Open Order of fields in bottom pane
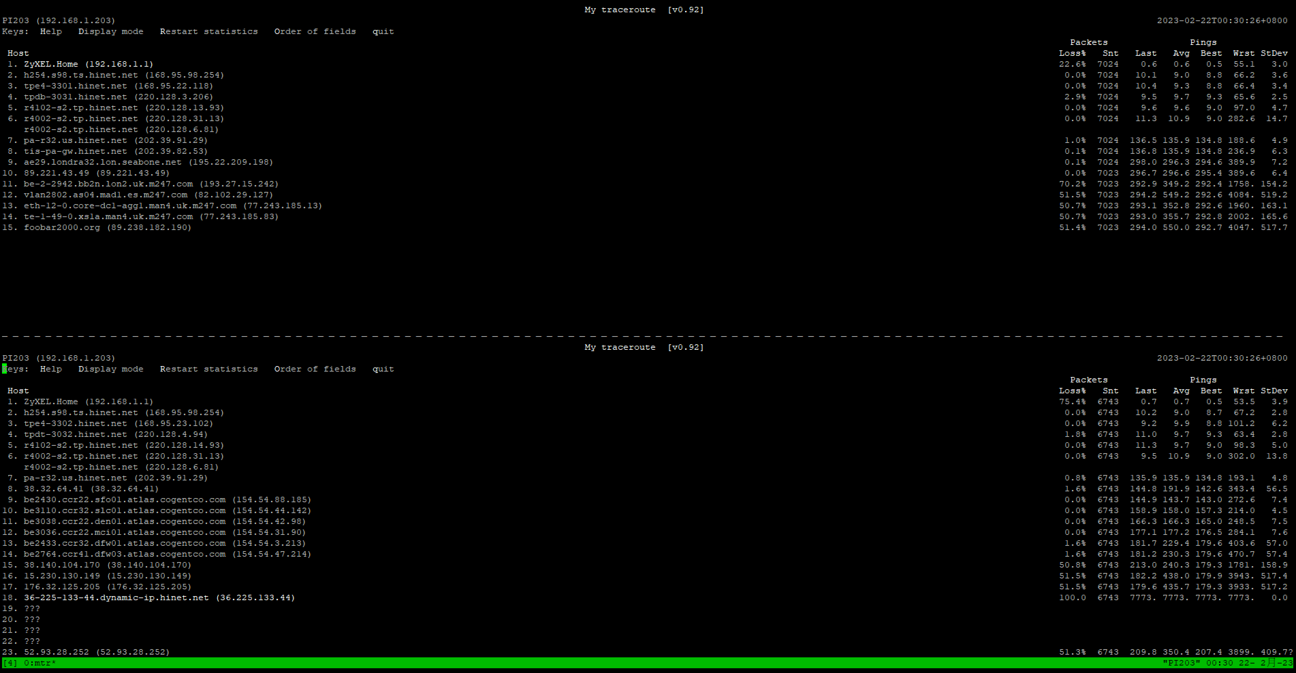1296x673 pixels. pyautogui.click(x=315, y=369)
